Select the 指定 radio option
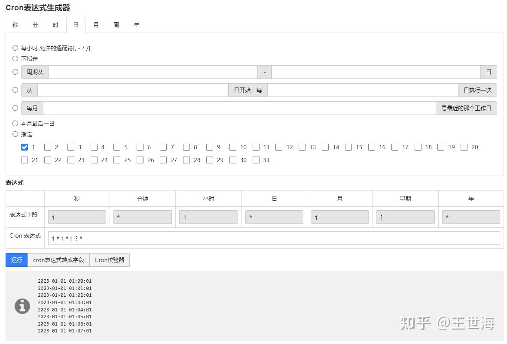 pos(15,134)
